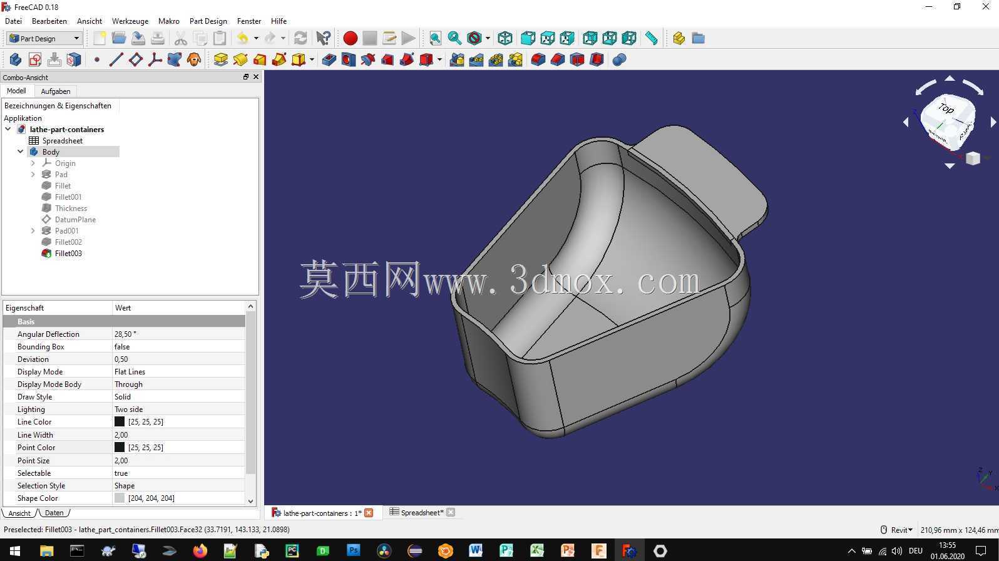
Task: Open the undo history dropdown arrow
Action: pyautogui.click(x=256, y=38)
